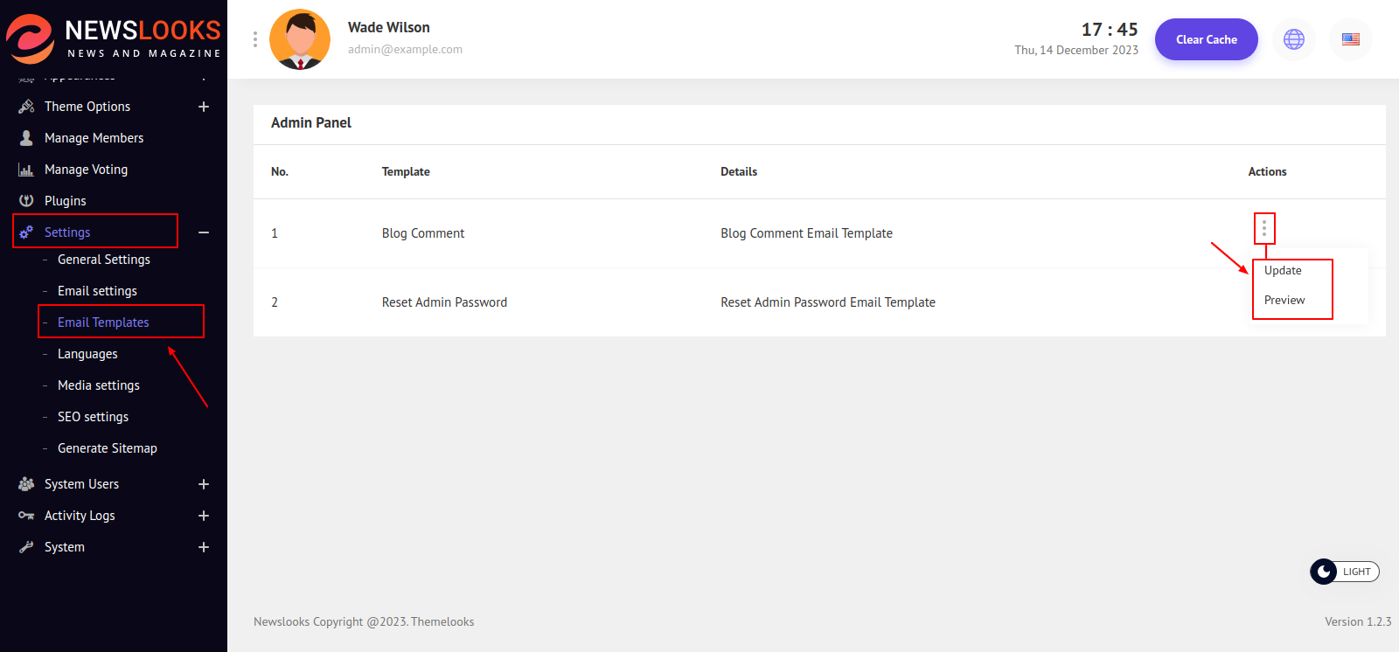This screenshot has height=652, width=1399.
Task: Open the globe website icon in header
Action: [x=1294, y=39]
